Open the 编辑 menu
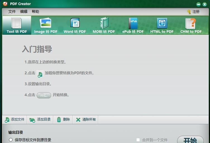This screenshot has height=143, width=210. point(24,11)
